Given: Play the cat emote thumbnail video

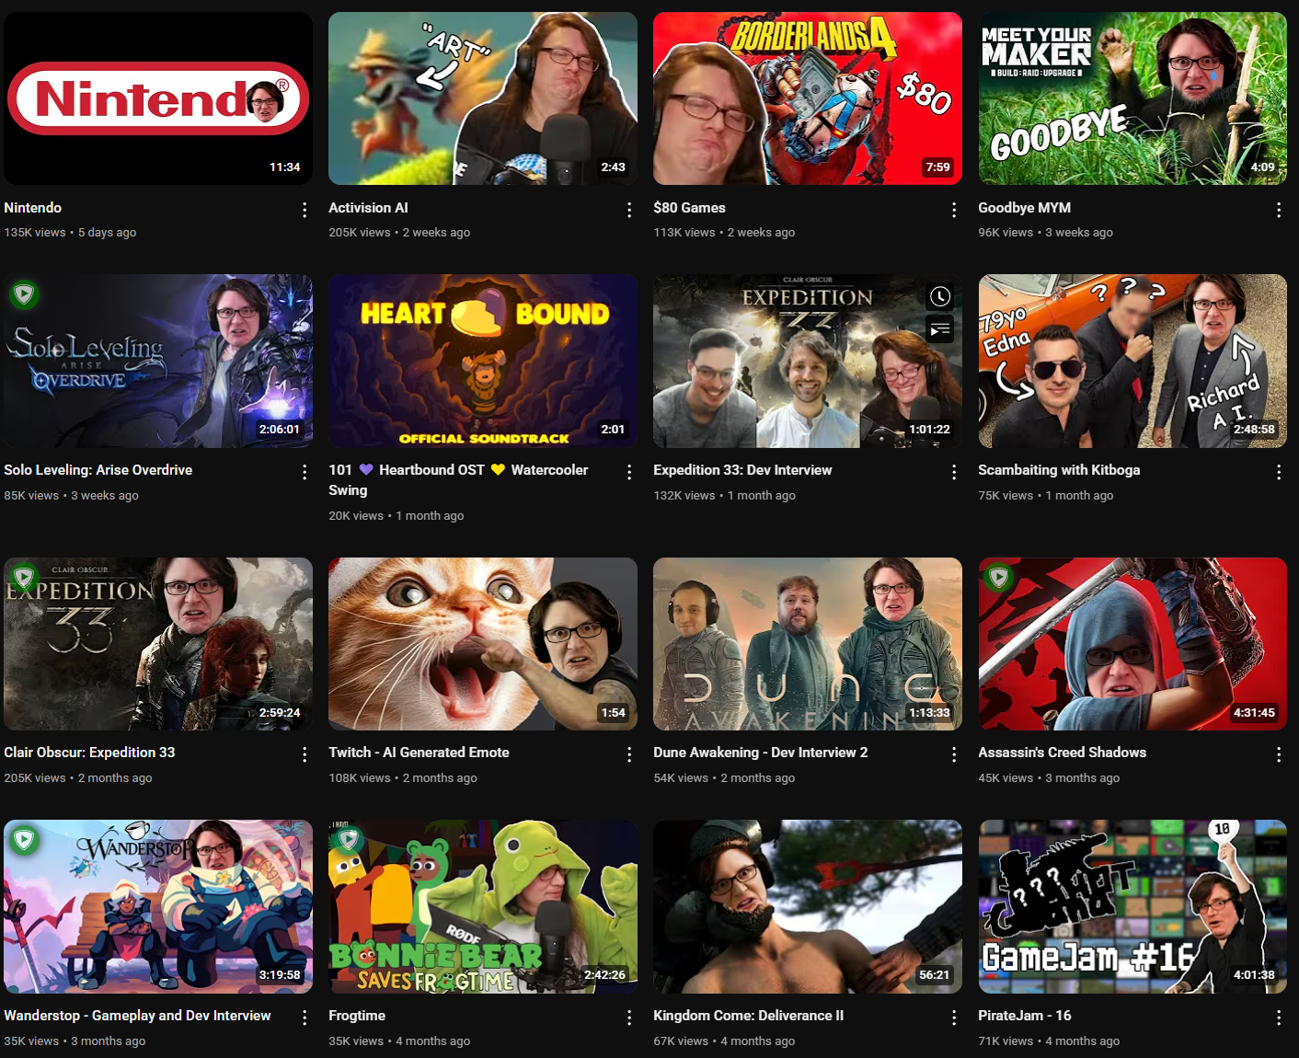Looking at the screenshot, I should tap(483, 644).
